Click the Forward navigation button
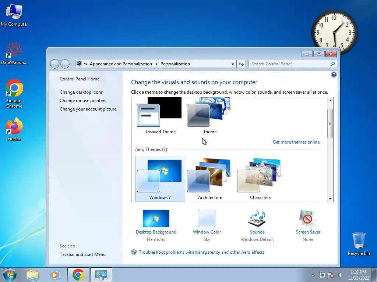The image size is (377, 282). click(65, 64)
